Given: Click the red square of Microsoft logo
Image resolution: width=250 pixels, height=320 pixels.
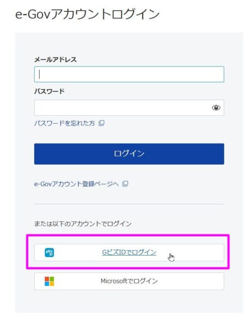Looking at the screenshot, I should [x=47, y=279].
